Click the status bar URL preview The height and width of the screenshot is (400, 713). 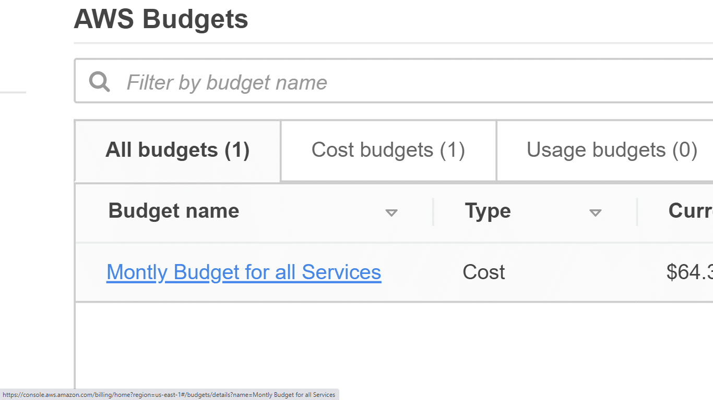pos(168,395)
